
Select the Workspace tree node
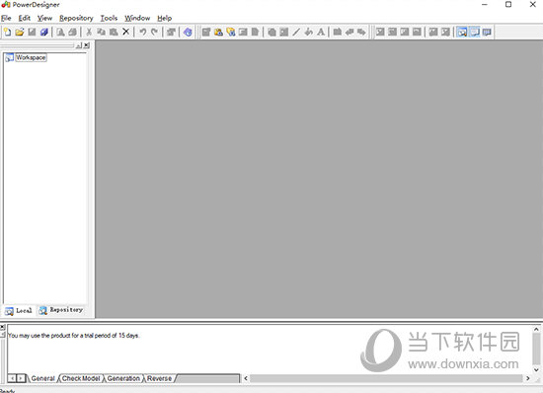(x=31, y=57)
